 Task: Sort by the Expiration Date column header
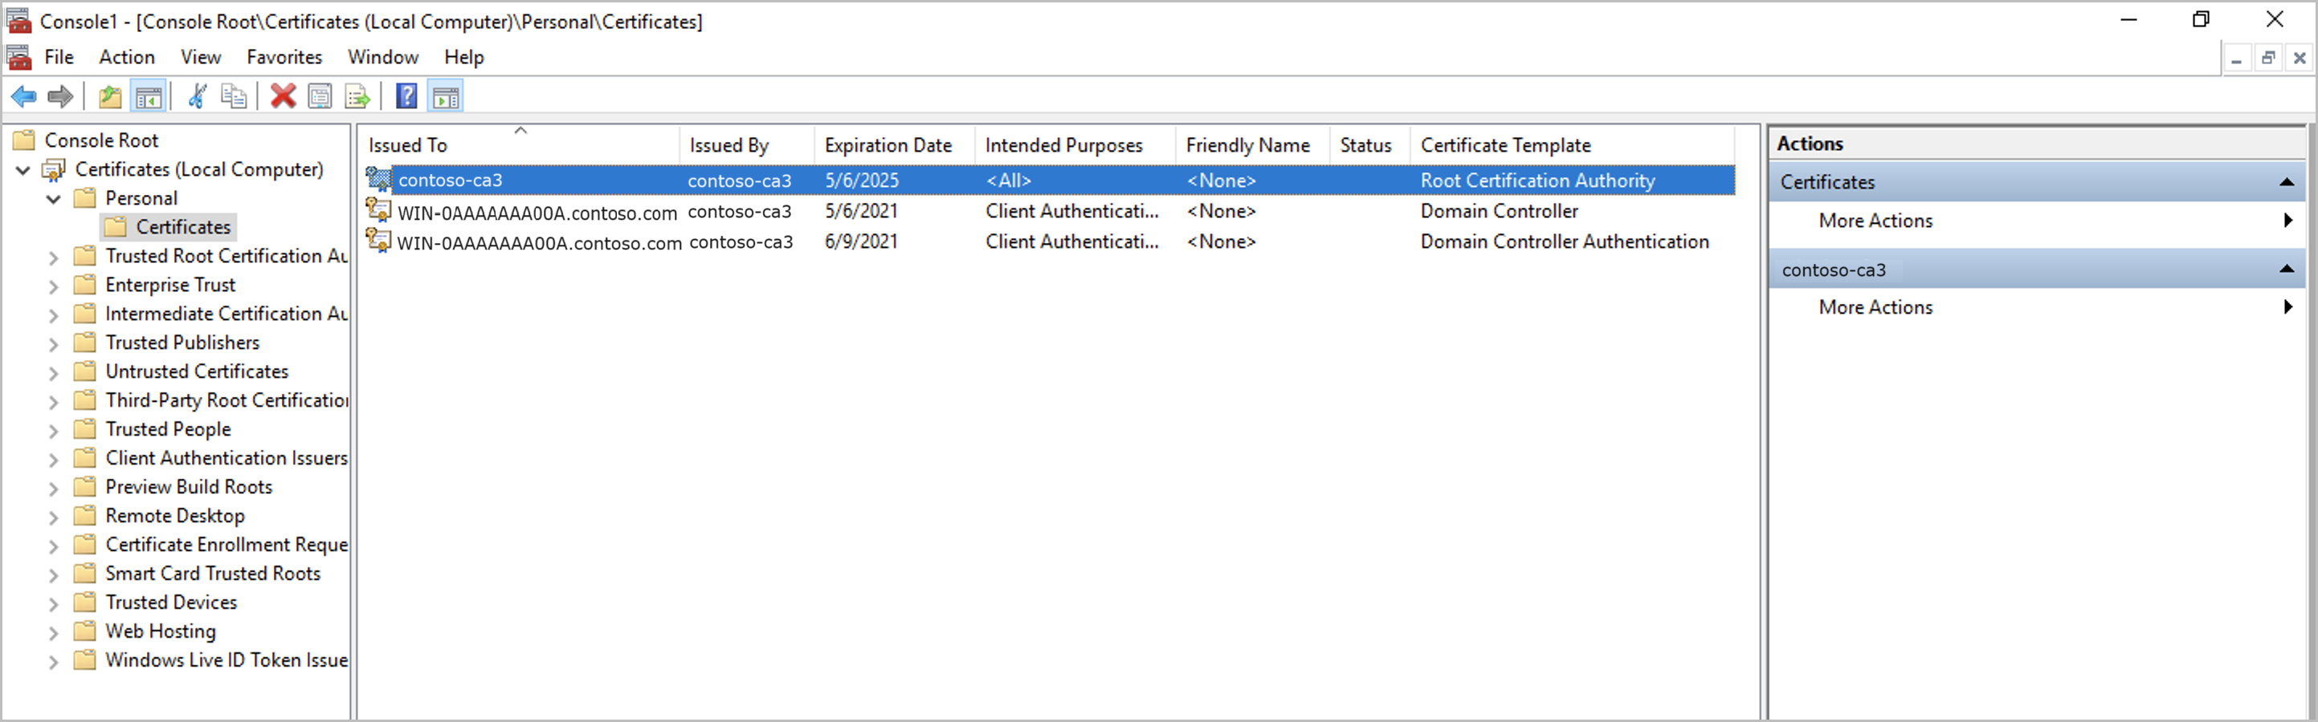pyautogui.click(x=887, y=144)
